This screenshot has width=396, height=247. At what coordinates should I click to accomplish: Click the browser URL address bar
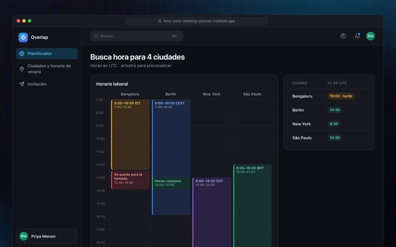point(197,21)
